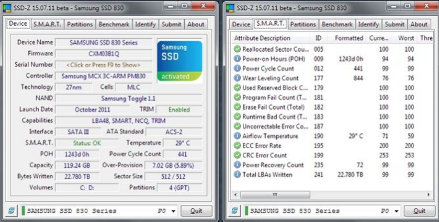Open drive selector dropdown in right window
Image resolution: width=439 pixels, height=222 pixels.
(397, 211)
